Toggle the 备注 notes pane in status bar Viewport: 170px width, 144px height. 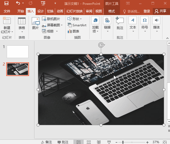tap(47, 142)
